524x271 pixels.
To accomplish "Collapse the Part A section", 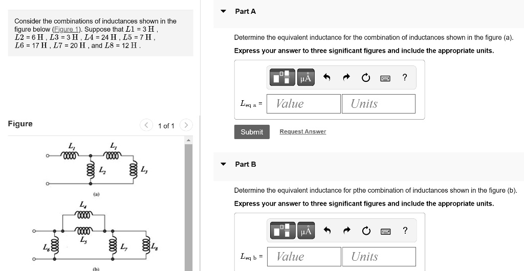I will [x=224, y=11].
